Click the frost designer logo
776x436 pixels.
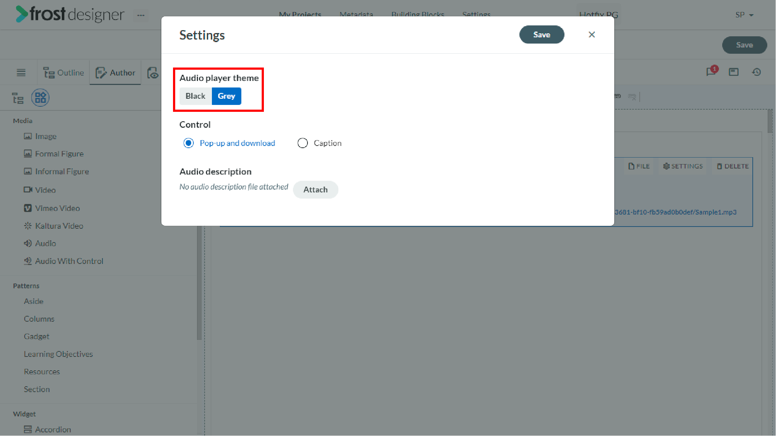(70, 14)
